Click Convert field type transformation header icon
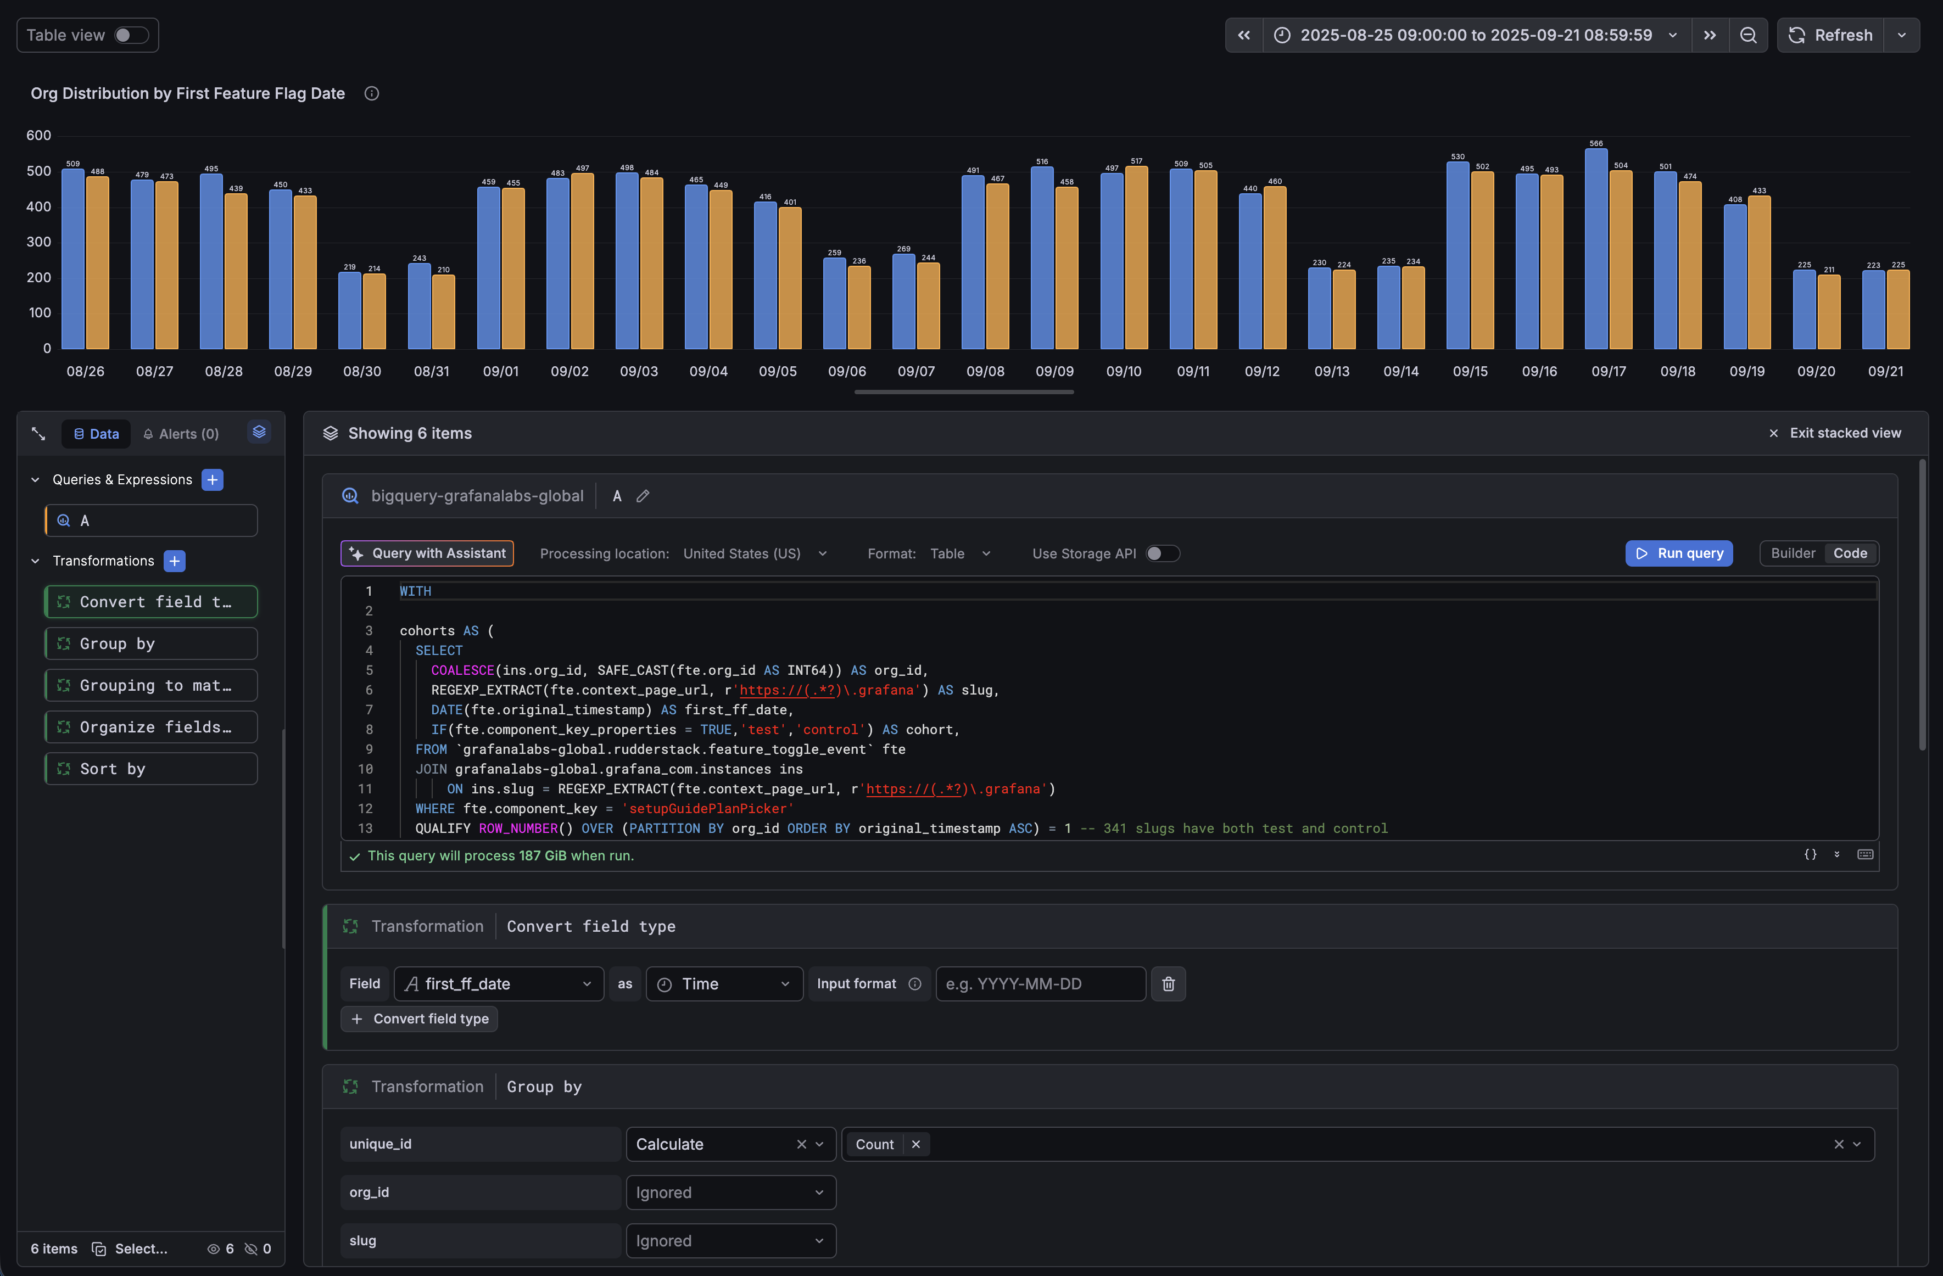 (x=351, y=927)
